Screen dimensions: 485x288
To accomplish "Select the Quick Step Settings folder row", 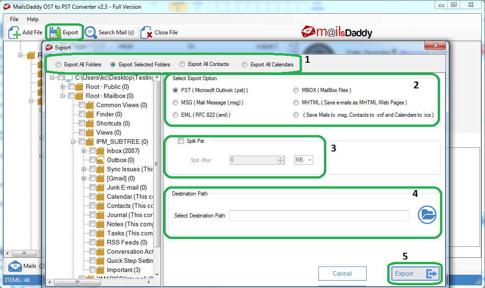I will point(130,261).
